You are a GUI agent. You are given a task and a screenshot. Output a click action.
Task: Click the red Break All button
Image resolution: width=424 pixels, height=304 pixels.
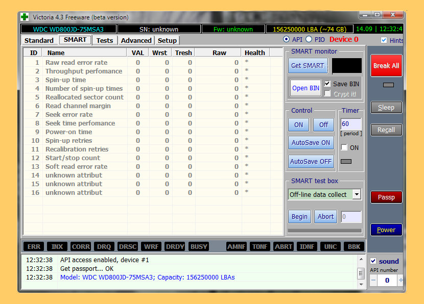point(386,65)
